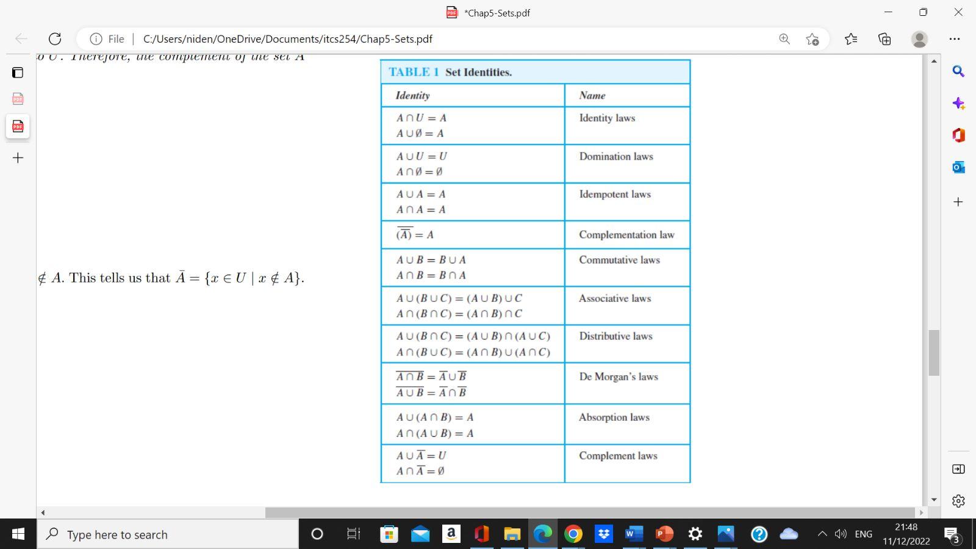Click inside the address bar
Image resolution: width=976 pixels, height=549 pixels.
[427, 38]
